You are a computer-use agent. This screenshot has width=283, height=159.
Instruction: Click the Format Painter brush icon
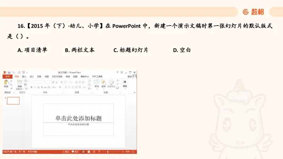(11, 89)
